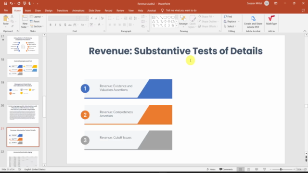Click Tell me what you want to do

(181, 11)
